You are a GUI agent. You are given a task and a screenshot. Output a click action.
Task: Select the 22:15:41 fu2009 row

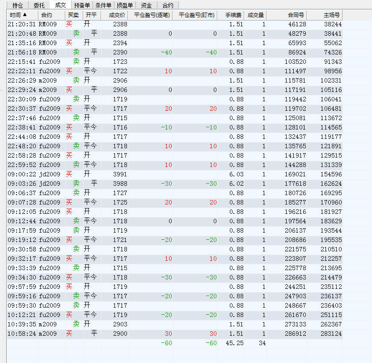coord(175,62)
